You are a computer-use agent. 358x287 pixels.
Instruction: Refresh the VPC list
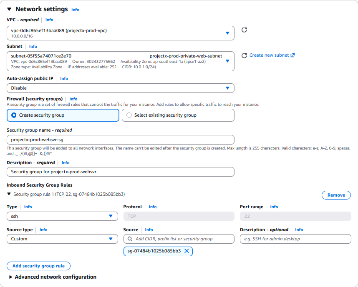[x=244, y=30]
